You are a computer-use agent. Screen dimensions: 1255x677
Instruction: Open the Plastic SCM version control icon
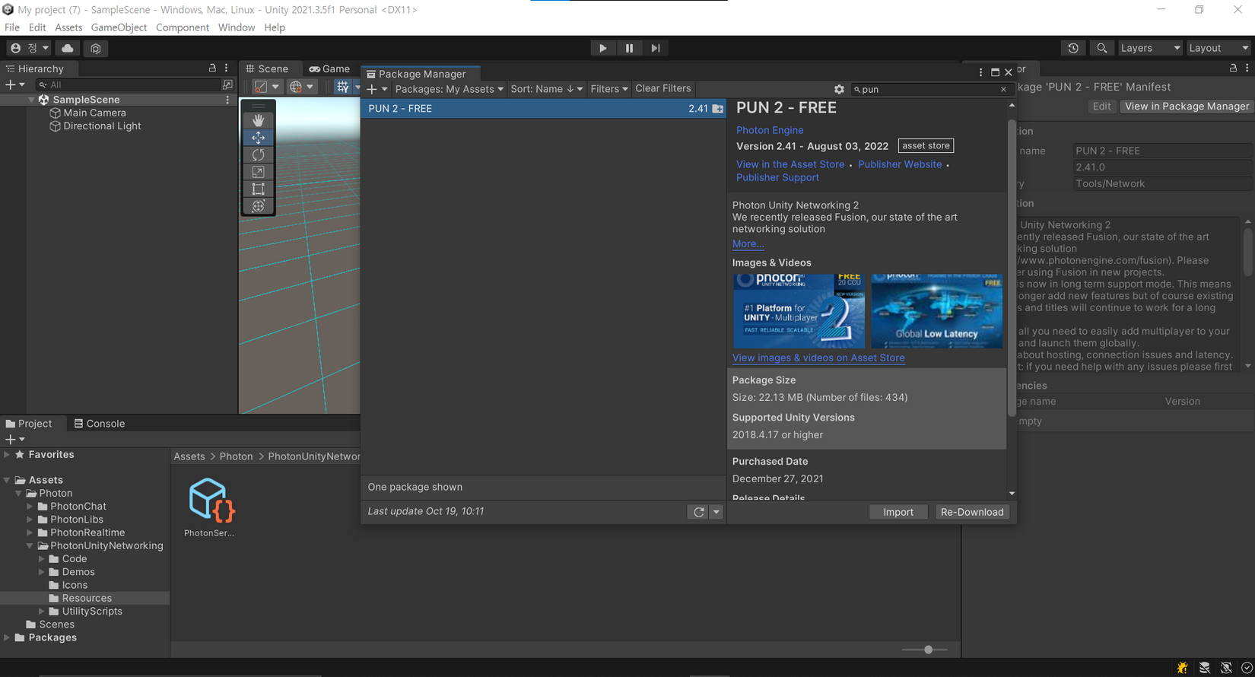coord(96,48)
